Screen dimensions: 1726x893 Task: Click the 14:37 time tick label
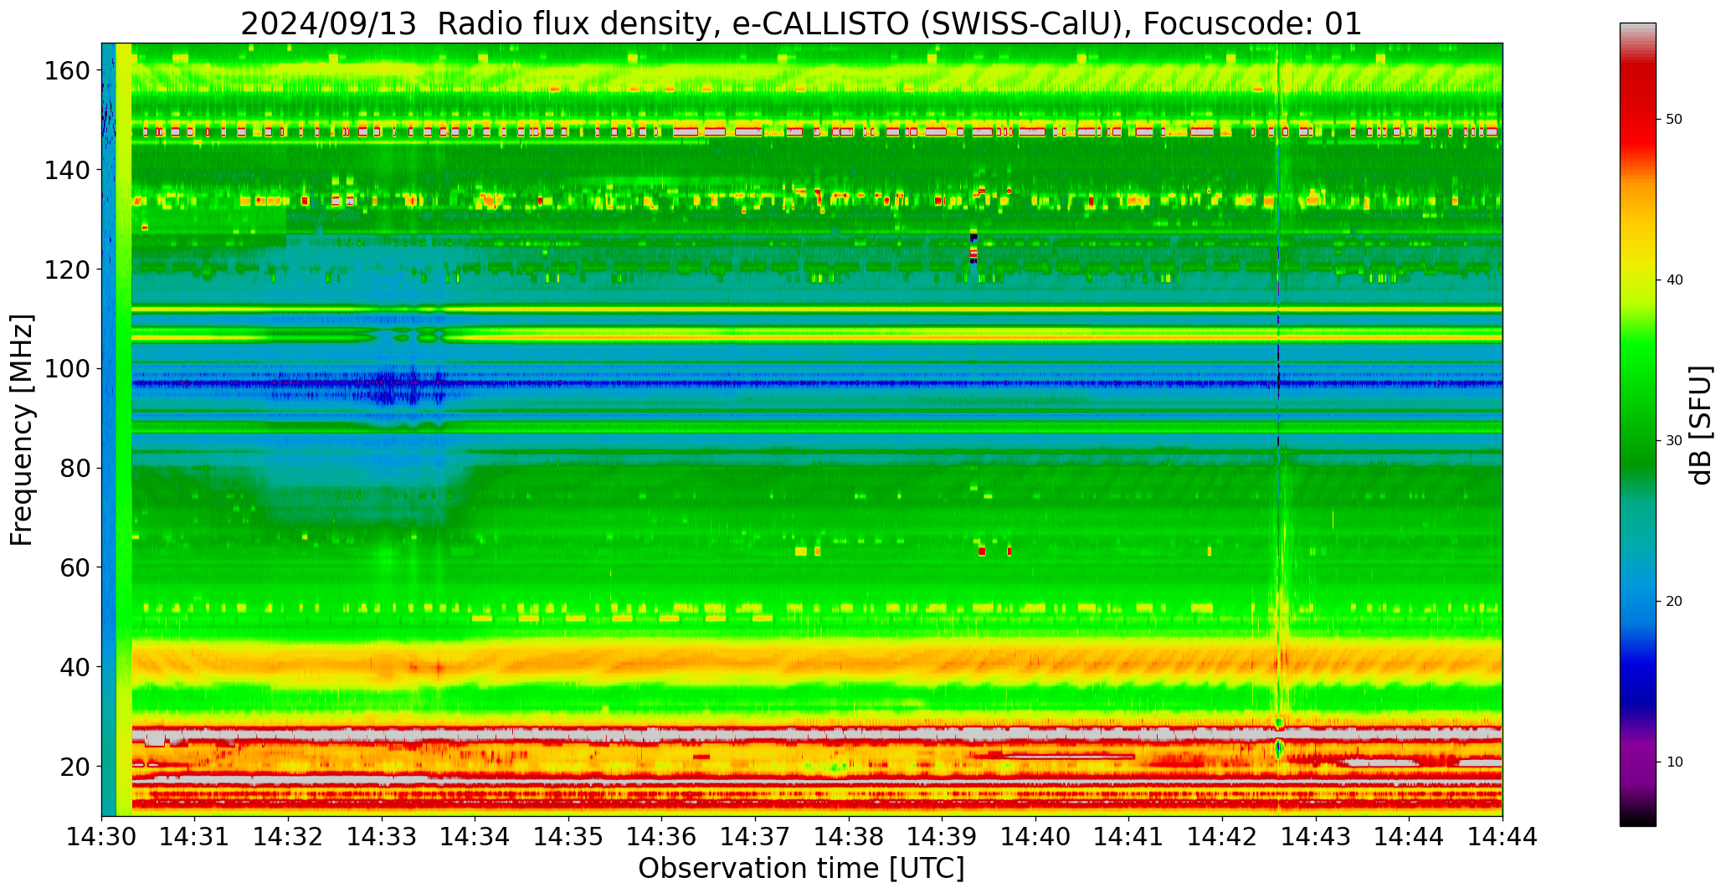pyautogui.click(x=755, y=836)
